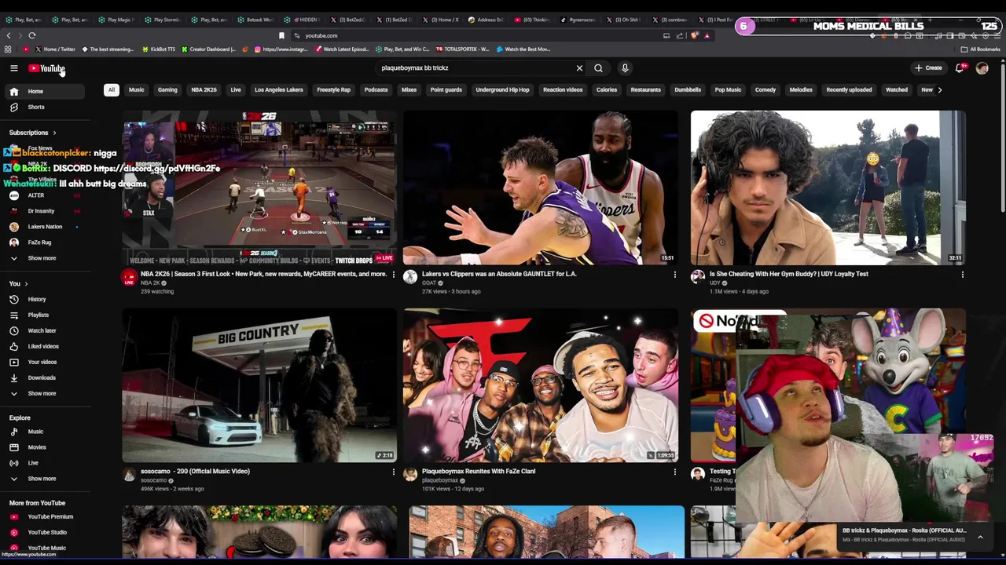Select the Podcasts filter chip
Screen dimensions: 1006x565
tap(376, 89)
